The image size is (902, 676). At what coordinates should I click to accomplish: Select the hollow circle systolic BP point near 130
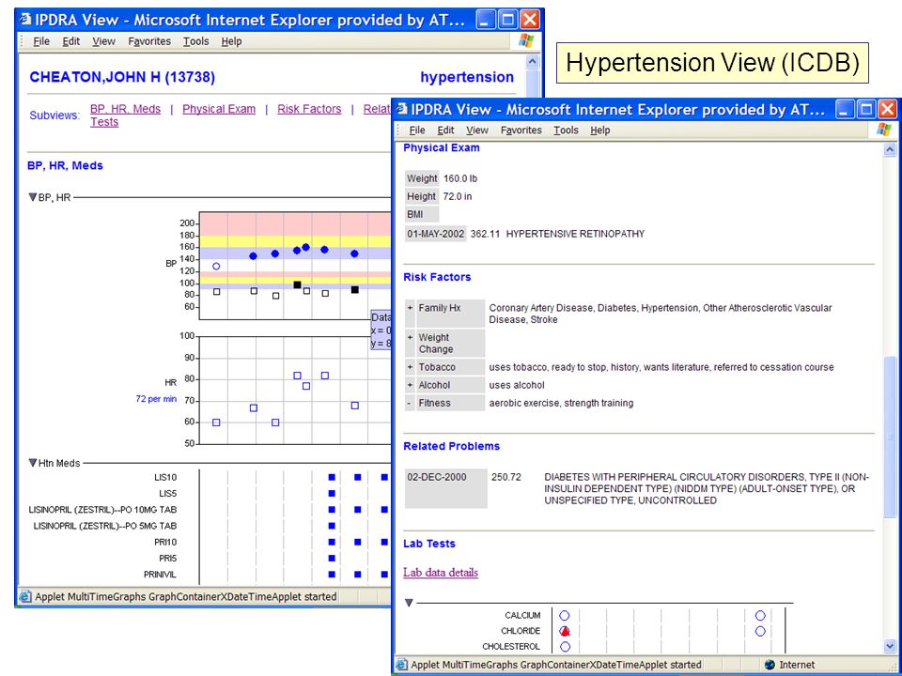pyautogui.click(x=216, y=266)
